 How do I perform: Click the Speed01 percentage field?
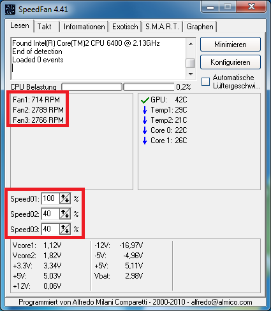click(x=50, y=198)
